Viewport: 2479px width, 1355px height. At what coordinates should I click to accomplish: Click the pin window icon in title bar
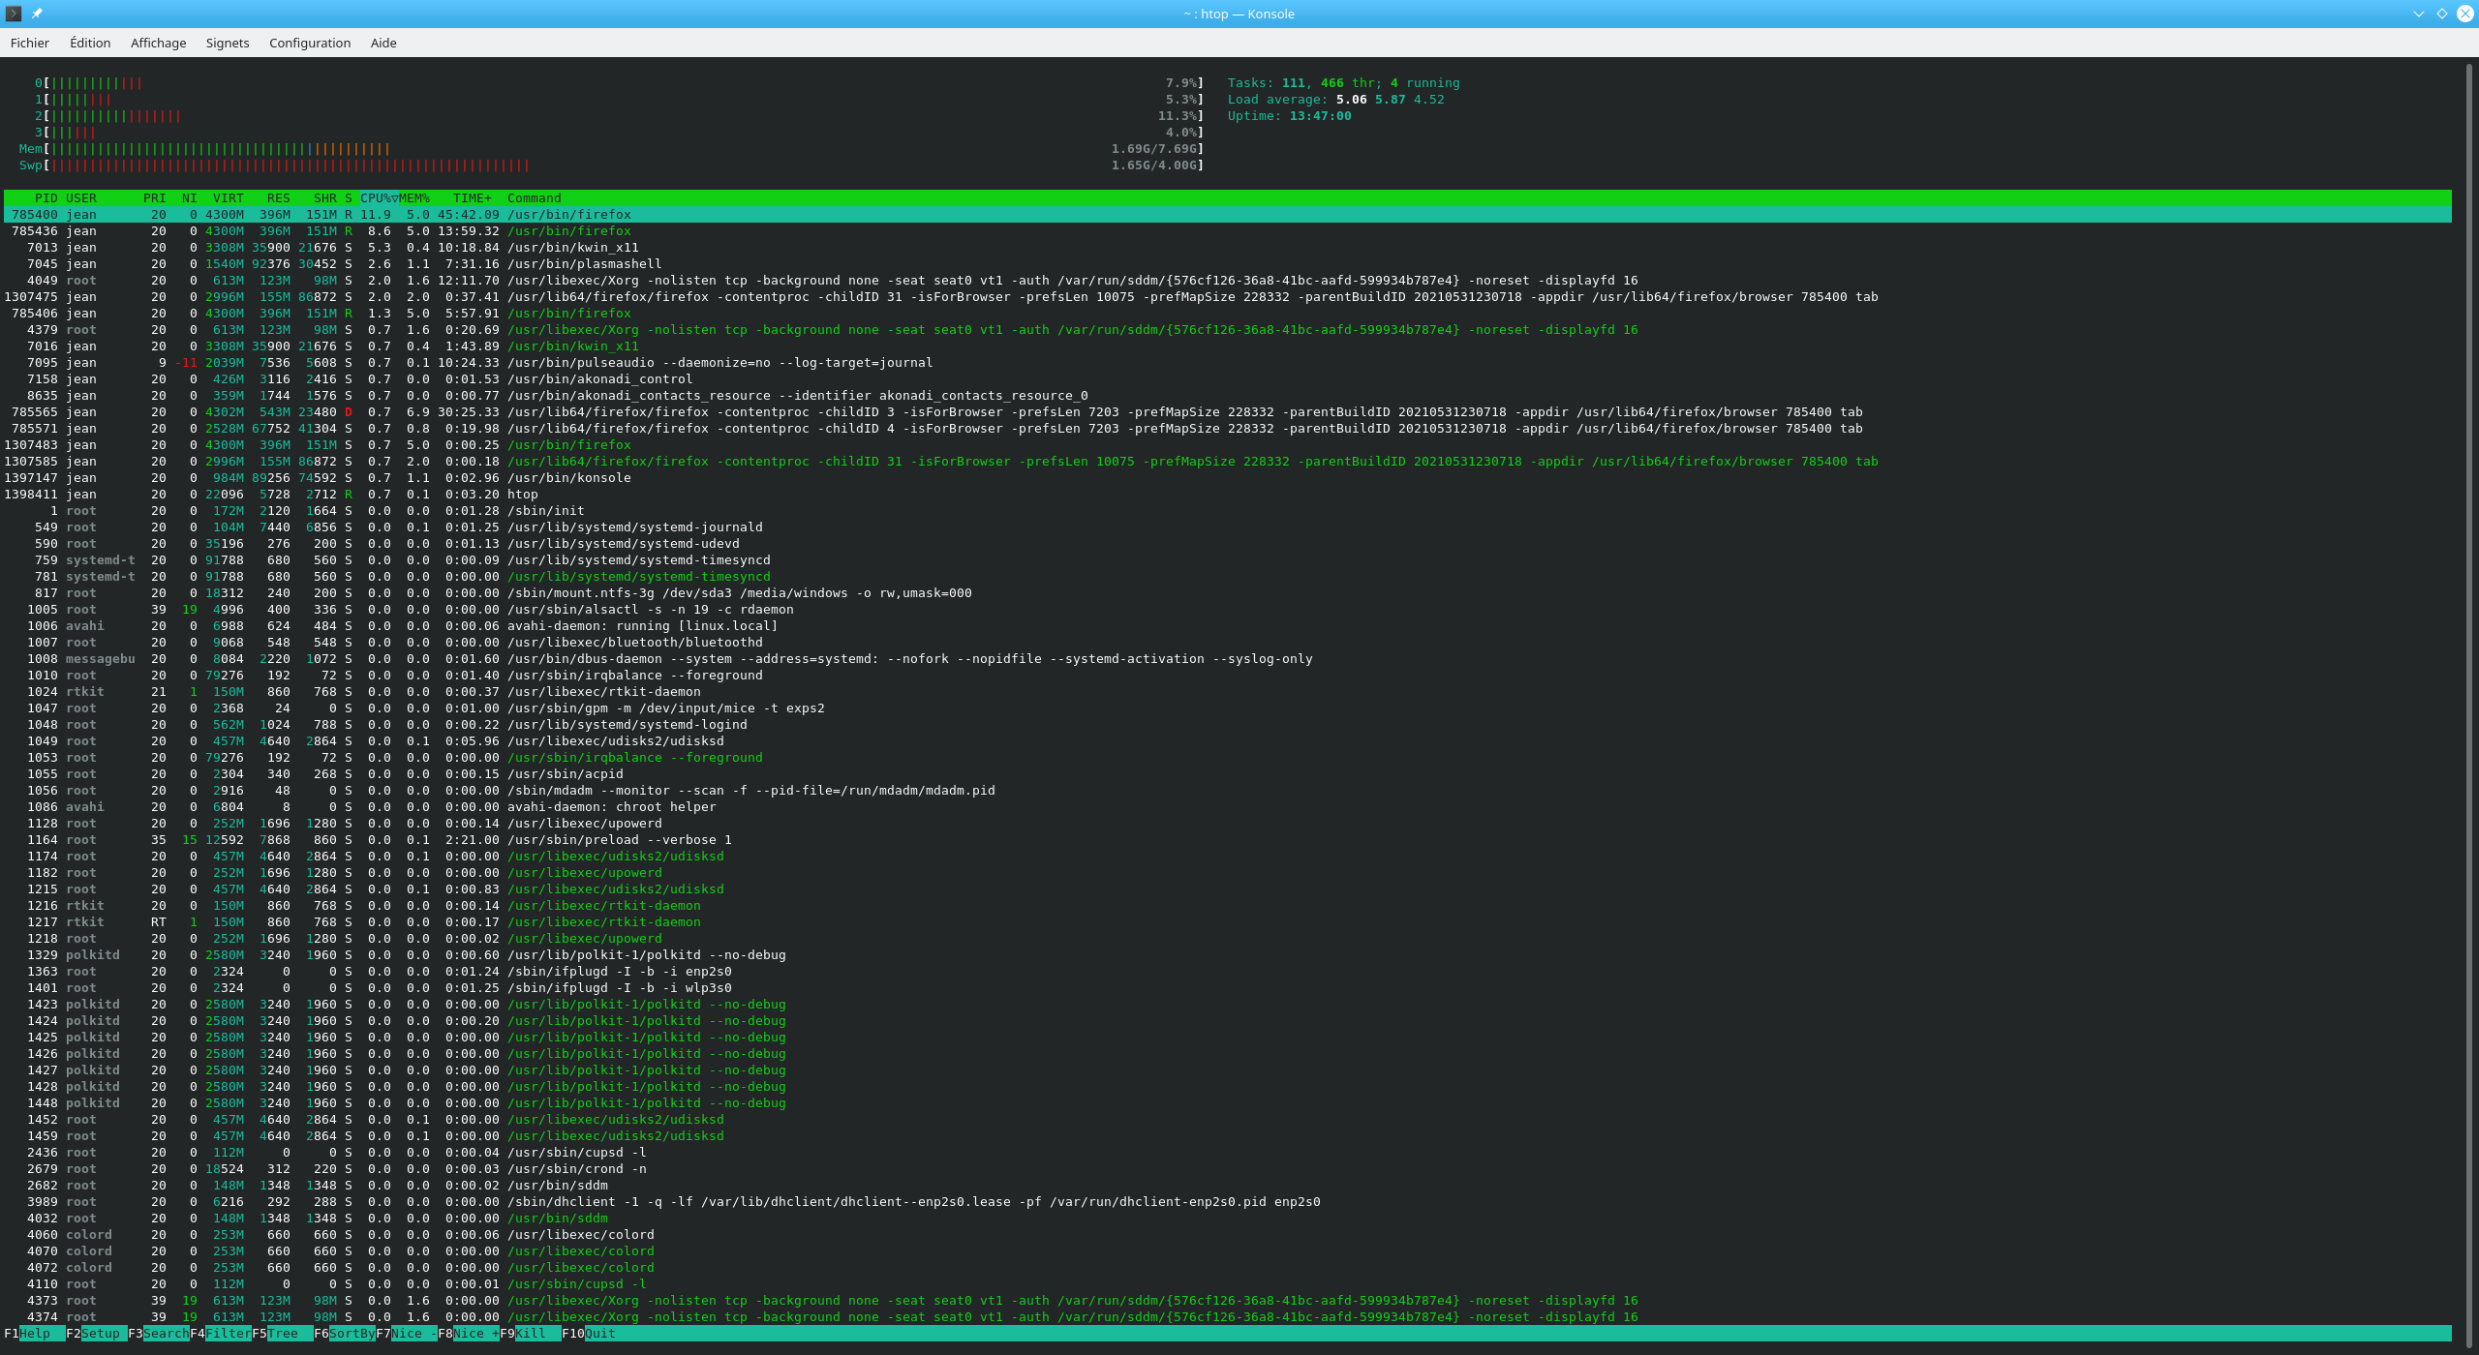coord(37,14)
